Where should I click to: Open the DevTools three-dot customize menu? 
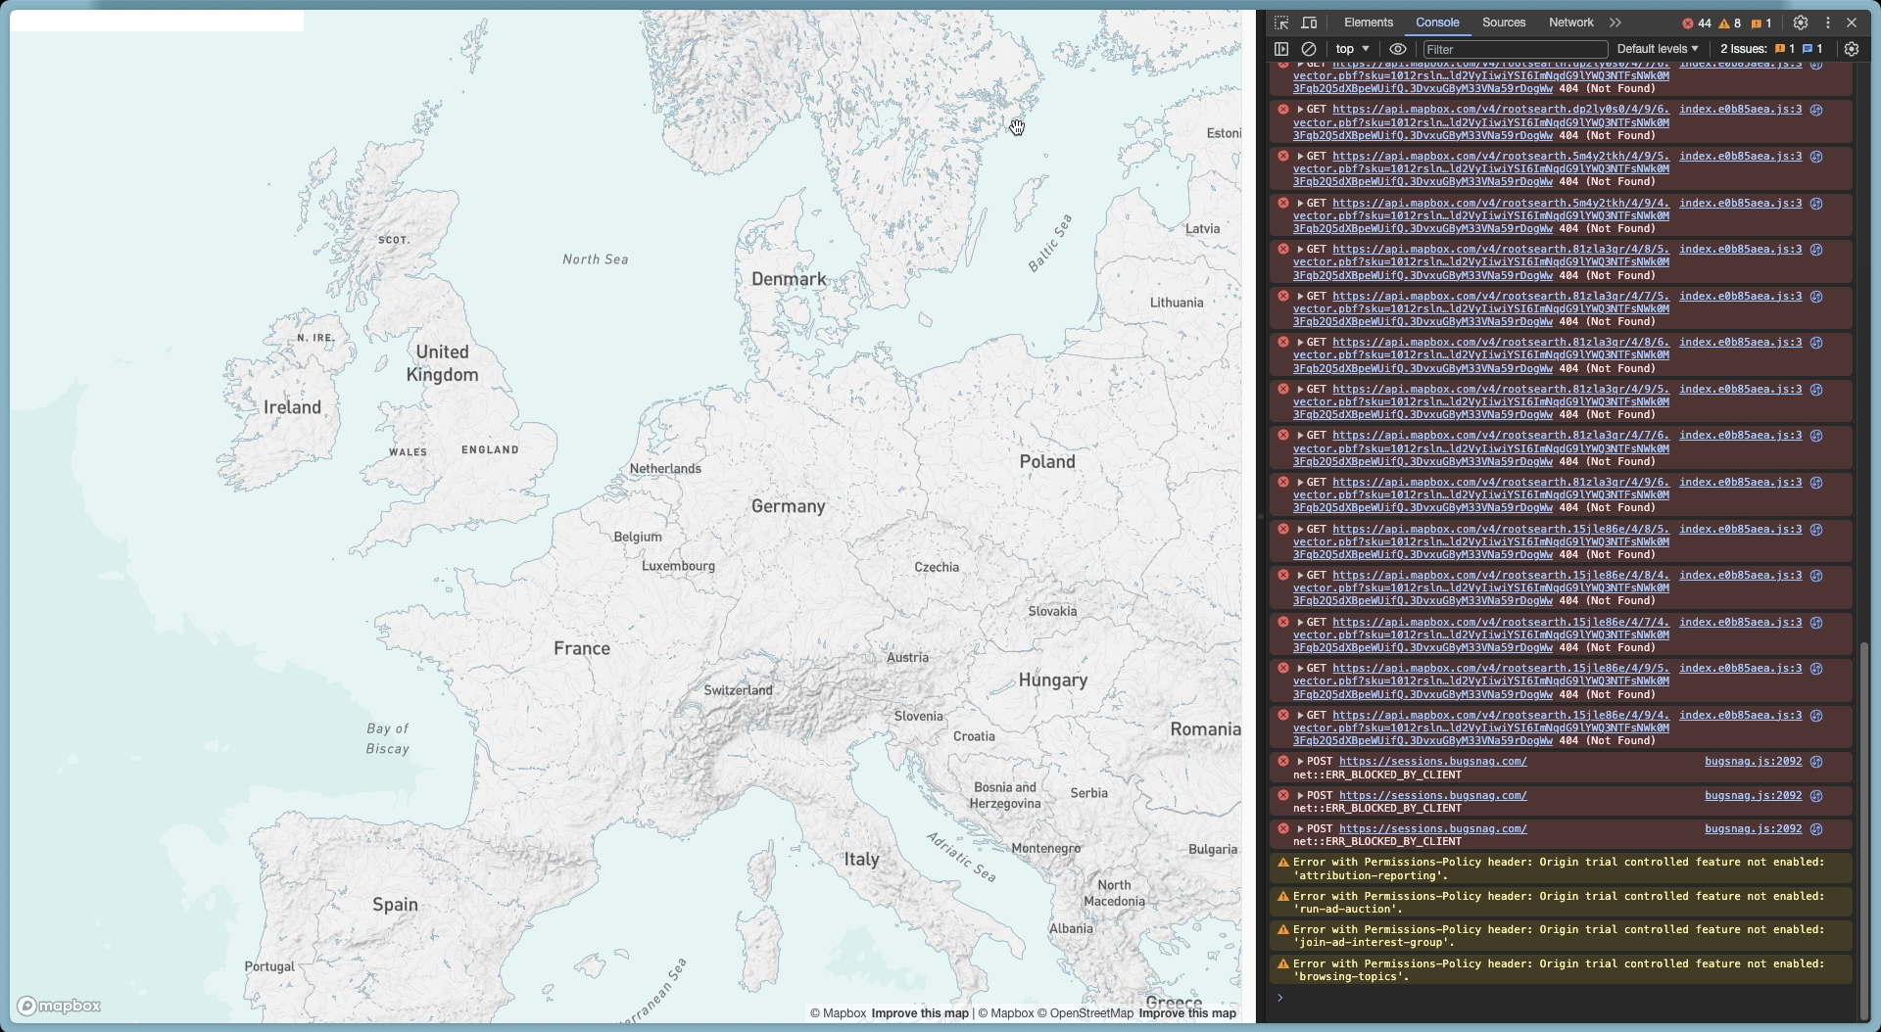1827,23
